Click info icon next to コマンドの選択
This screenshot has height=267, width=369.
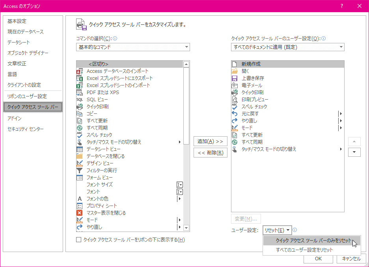(115, 38)
